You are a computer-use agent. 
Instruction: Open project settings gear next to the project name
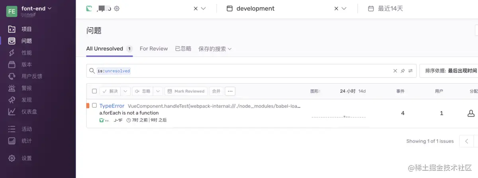click(117, 8)
